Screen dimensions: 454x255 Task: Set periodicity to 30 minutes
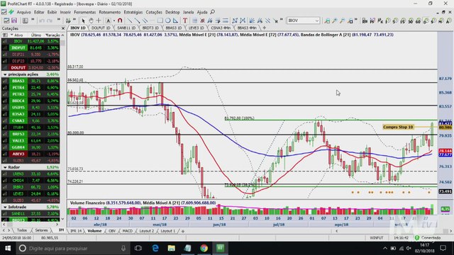[411, 21]
